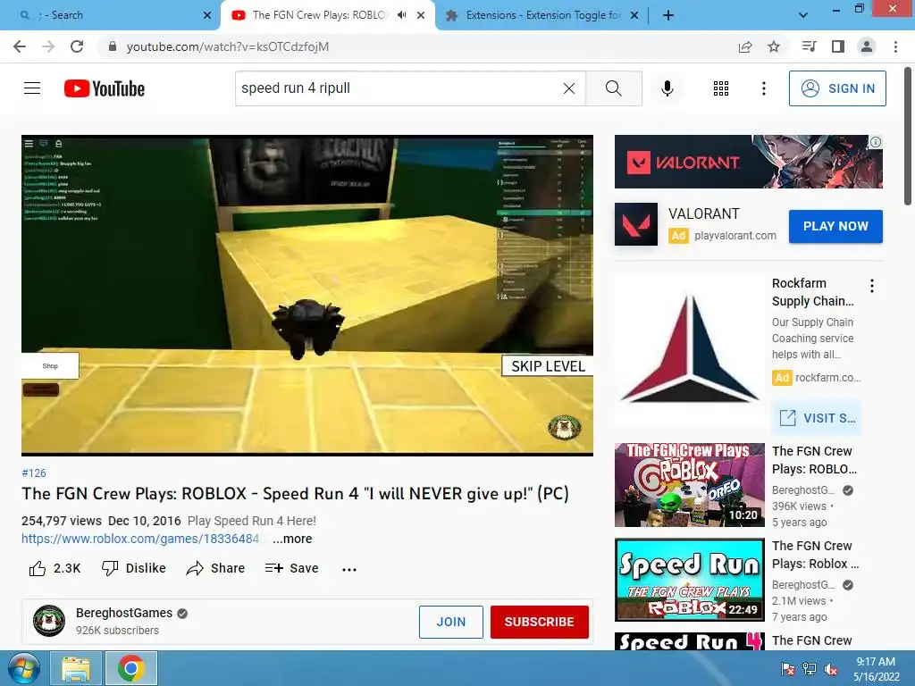Image resolution: width=915 pixels, height=686 pixels.
Task: Toggle Chrome side panel
Action: pyautogui.click(x=838, y=46)
